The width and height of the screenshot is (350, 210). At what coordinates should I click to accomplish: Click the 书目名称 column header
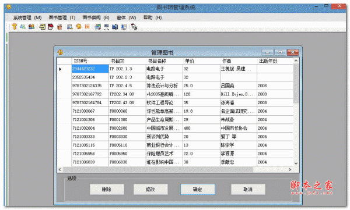(x=164, y=61)
